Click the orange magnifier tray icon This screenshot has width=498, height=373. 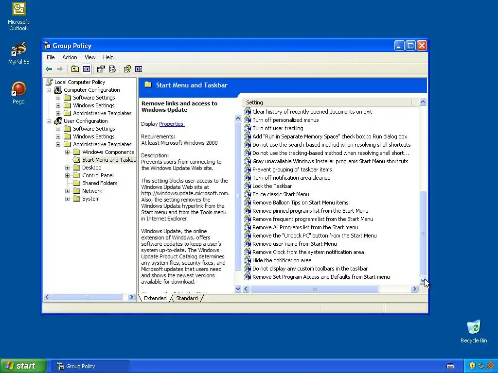[x=491, y=366]
